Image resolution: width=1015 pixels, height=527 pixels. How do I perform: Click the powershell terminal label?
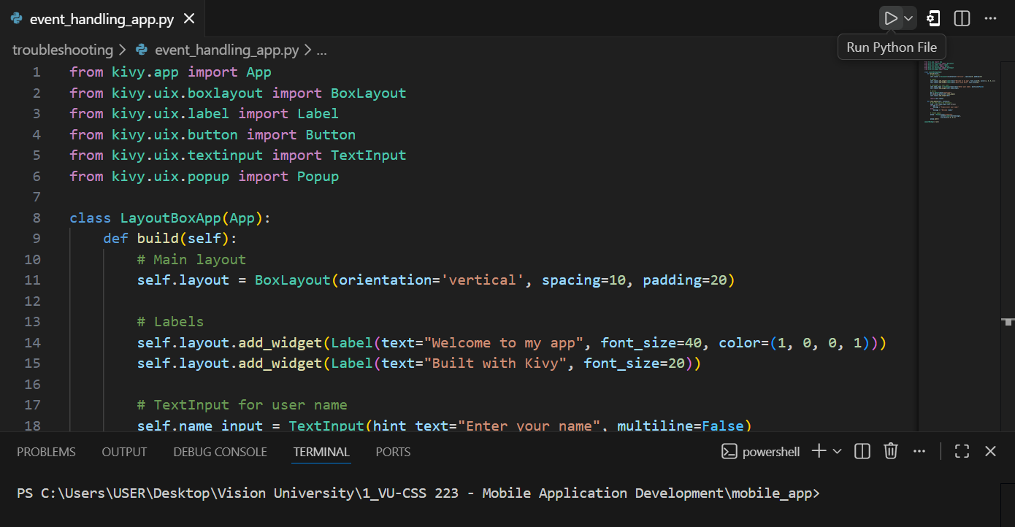click(760, 452)
